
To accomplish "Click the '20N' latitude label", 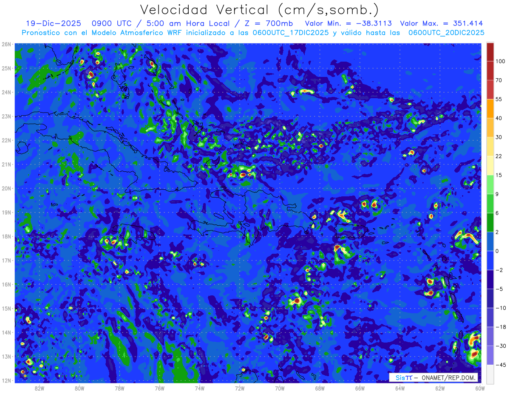I will (6, 188).
